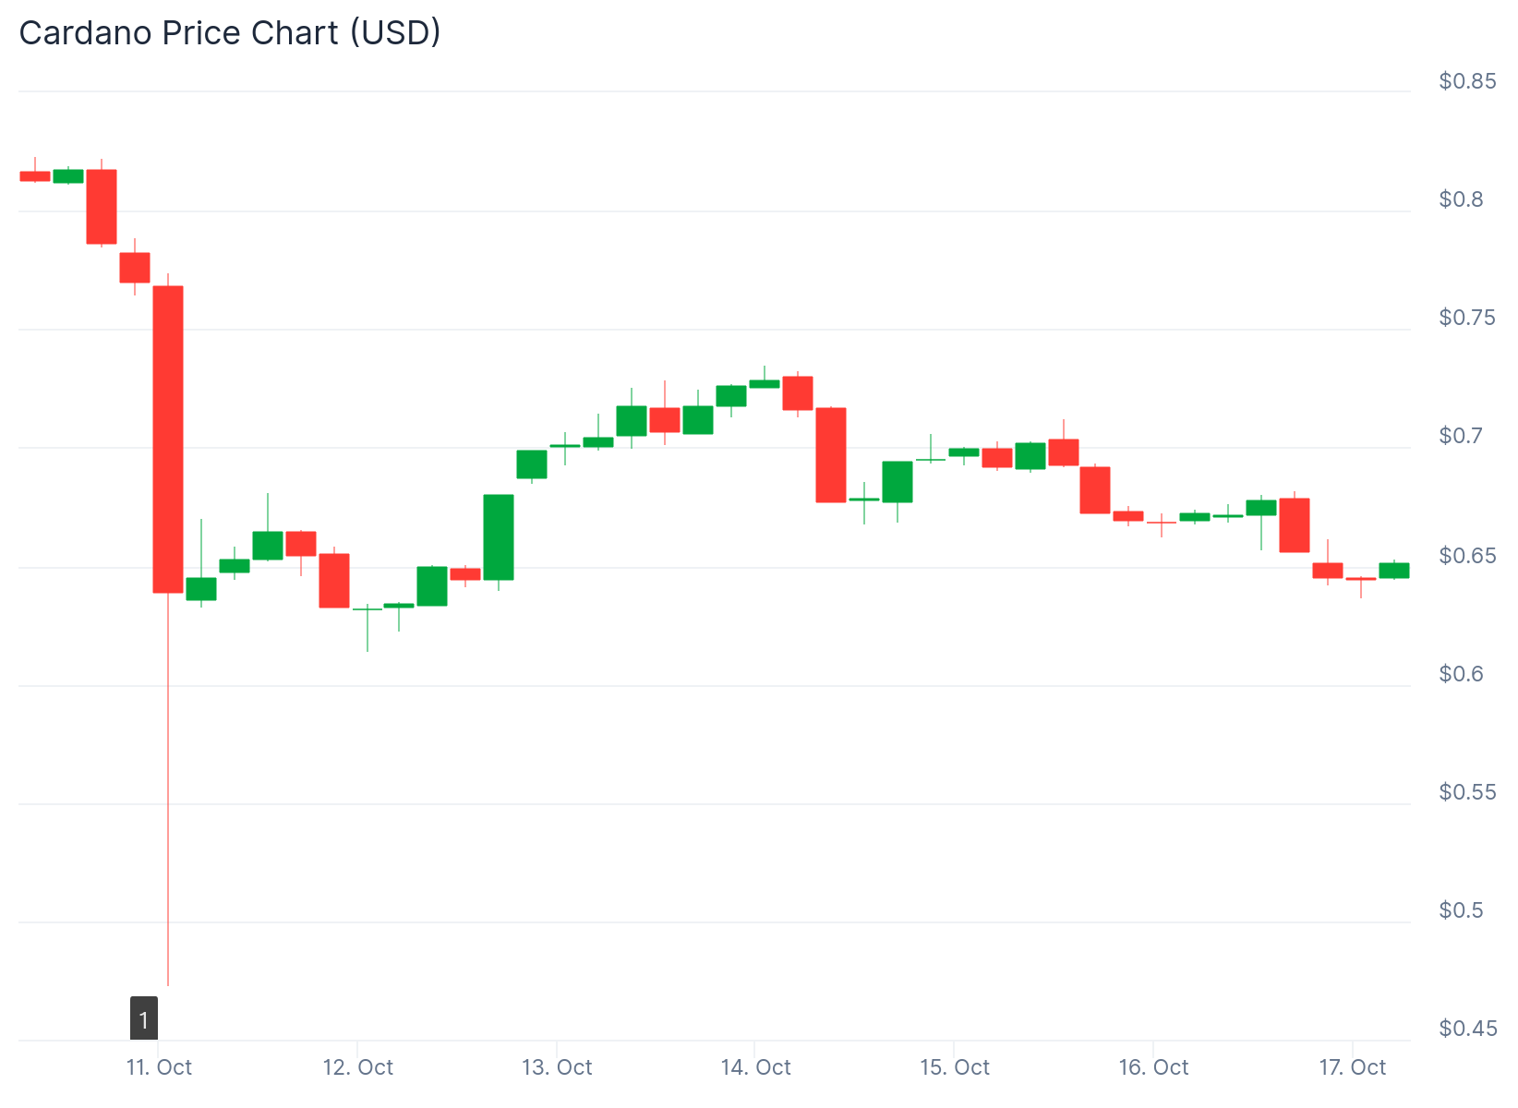Select the "16. Oct" date axis label
This screenshot has width=1518, height=1108.
click(1153, 1067)
